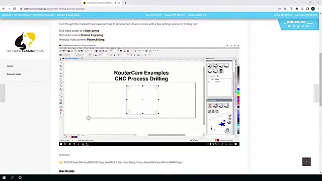
Task: Follow the Pocket Milling link
Action: tap(96, 40)
